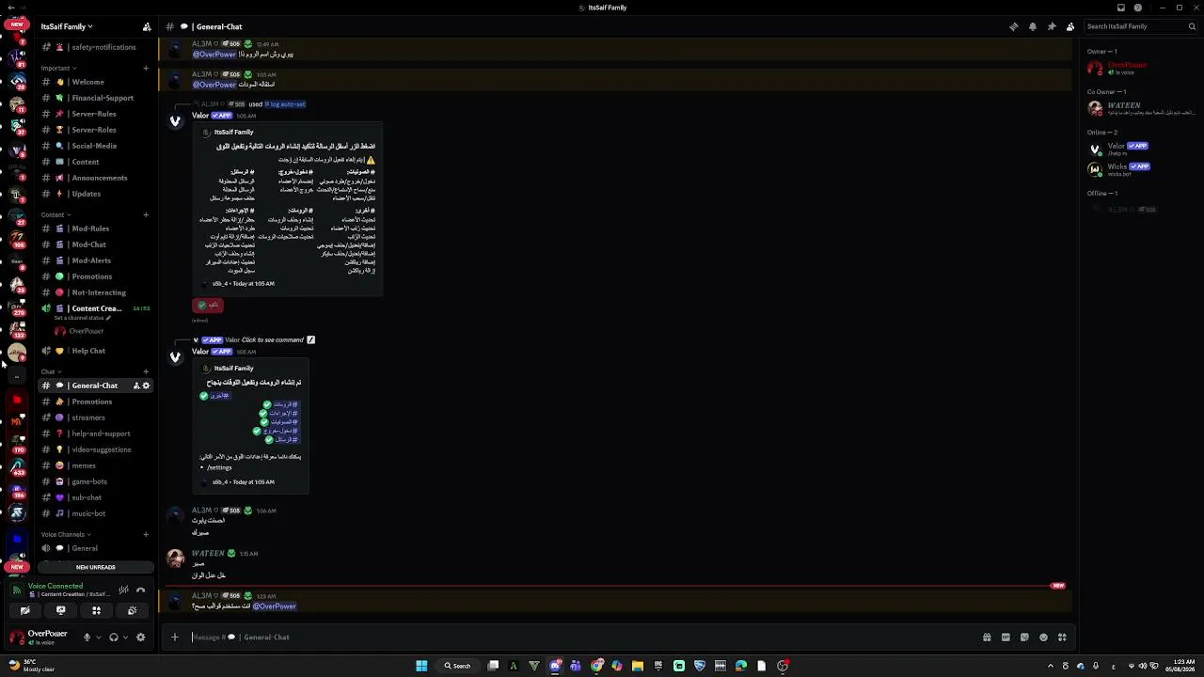Expand the ItsSaif Family server menu

tap(67, 26)
